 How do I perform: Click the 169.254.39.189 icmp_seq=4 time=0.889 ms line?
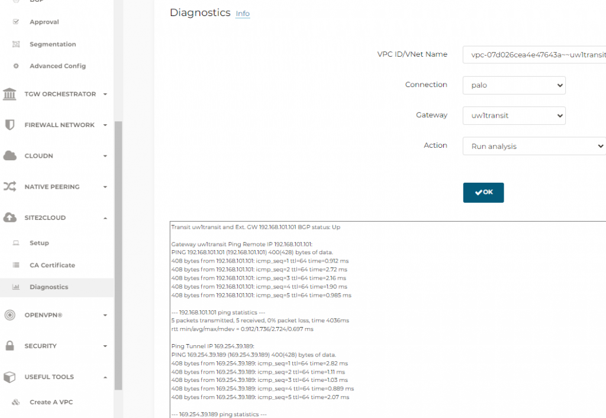262,388
